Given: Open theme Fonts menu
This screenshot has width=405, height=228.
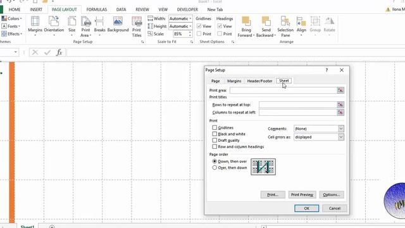Looking at the screenshot, I should tap(11, 26).
